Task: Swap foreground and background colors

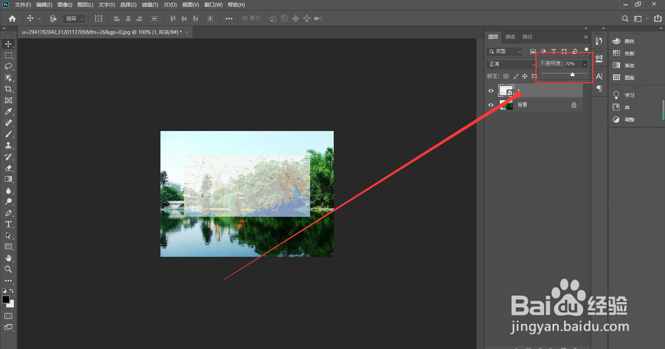Action: (12, 291)
